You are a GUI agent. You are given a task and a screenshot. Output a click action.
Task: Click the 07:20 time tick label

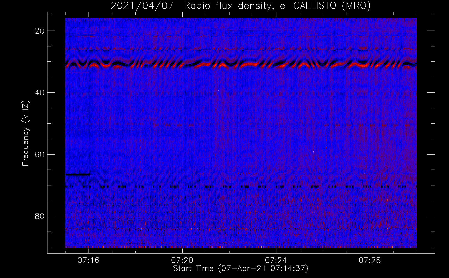(182, 260)
